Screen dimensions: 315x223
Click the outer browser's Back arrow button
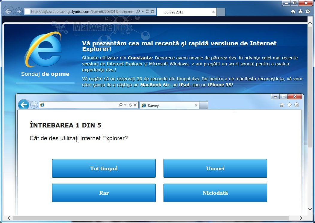click(x=8, y=11)
